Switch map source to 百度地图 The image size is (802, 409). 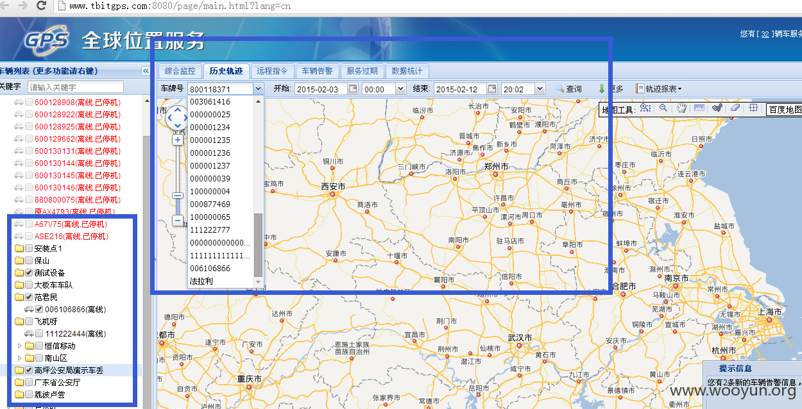click(784, 110)
